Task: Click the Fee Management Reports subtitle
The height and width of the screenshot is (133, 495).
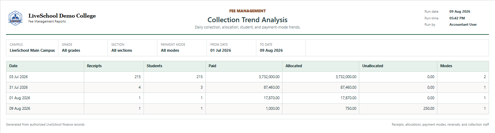Action: click(x=47, y=21)
